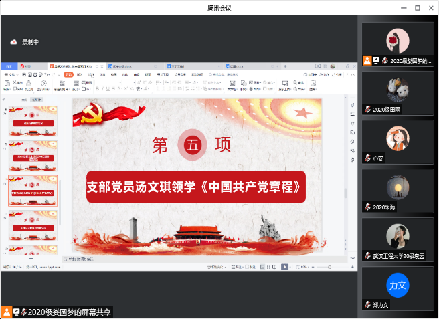Switch to the orange highlighted ribbon tab
This screenshot has width=439, height=319.
(x=68, y=75)
